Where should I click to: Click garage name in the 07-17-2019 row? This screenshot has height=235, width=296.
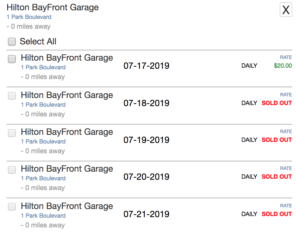point(67,58)
